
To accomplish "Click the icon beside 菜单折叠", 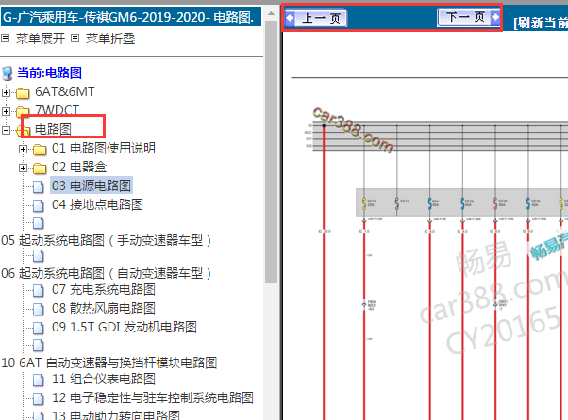I will (75, 38).
